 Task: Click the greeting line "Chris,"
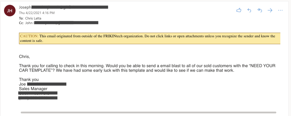24,57
